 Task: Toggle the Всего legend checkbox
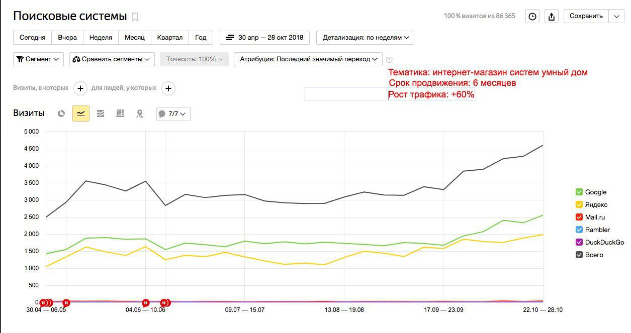coord(579,255)
